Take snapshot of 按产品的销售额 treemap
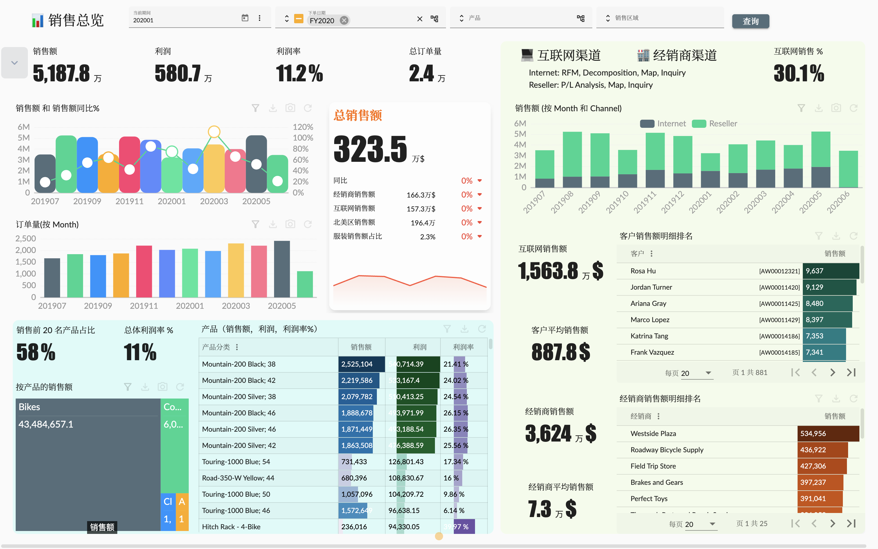The image size is (878, 549). 162,387
